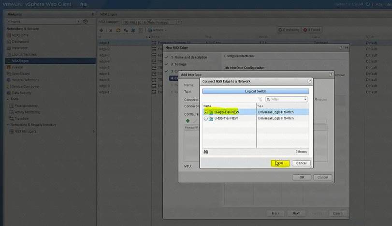Click the clear filter funnel icon

pos(260,99)
